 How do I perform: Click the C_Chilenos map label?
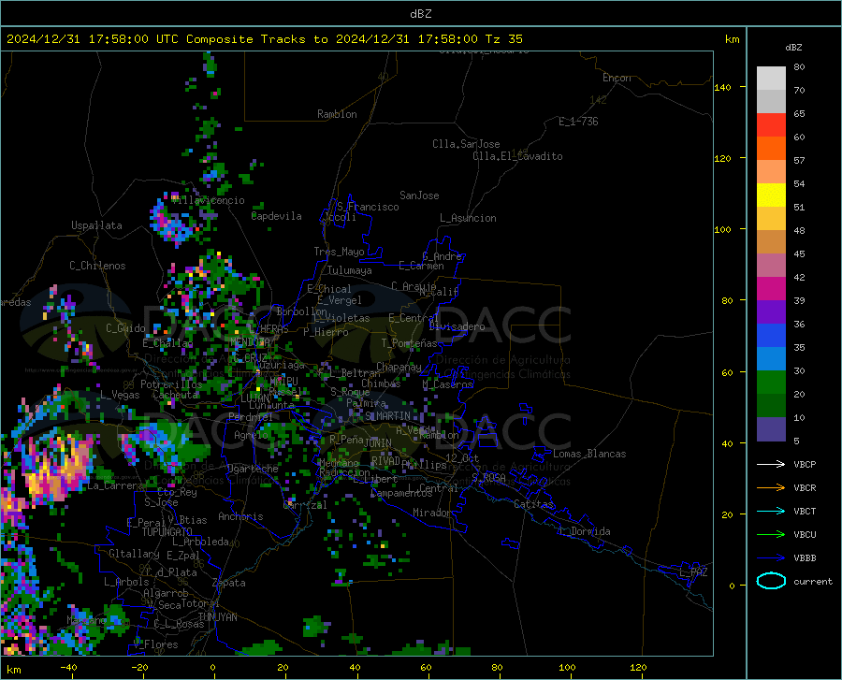[97, 266]
